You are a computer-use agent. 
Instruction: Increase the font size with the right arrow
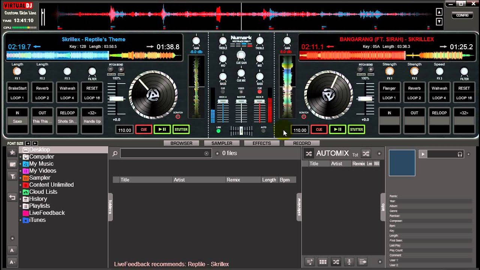(35, 143)
